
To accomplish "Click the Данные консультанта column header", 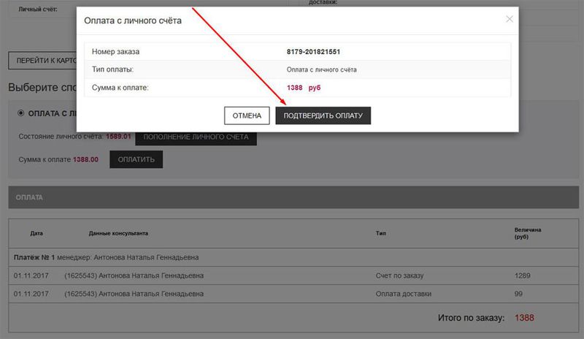I will coord(118,234).
